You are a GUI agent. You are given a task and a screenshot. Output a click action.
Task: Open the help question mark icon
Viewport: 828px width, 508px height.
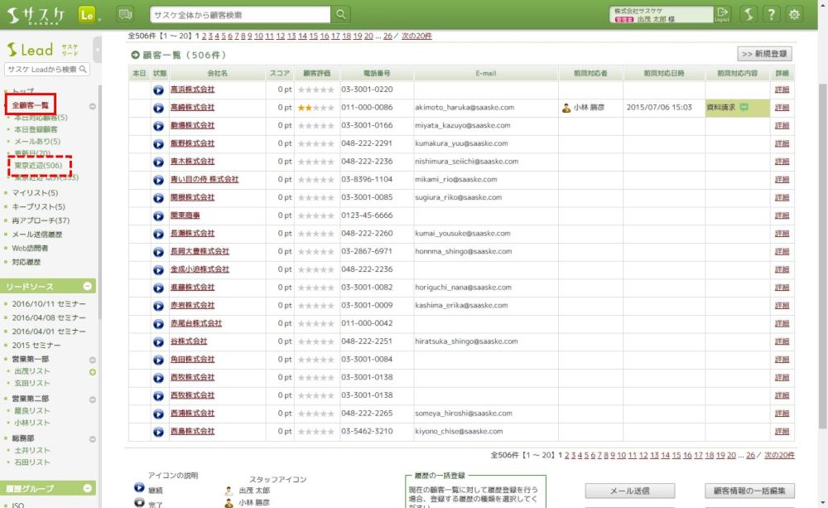pos(771,15)
